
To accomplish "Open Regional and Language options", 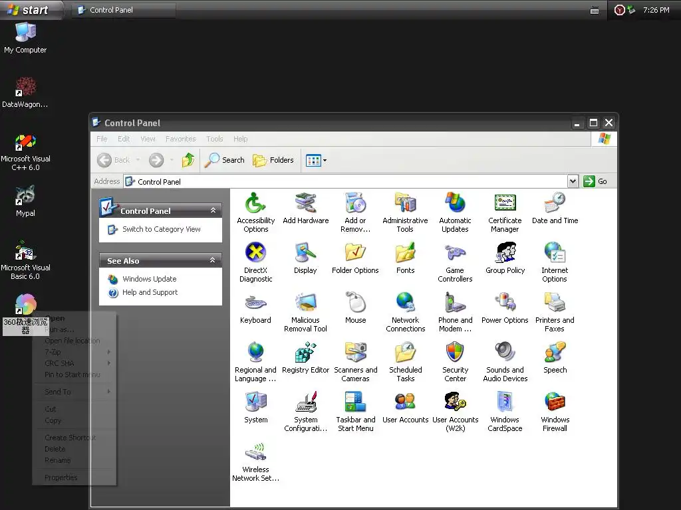I will [255, 362].
